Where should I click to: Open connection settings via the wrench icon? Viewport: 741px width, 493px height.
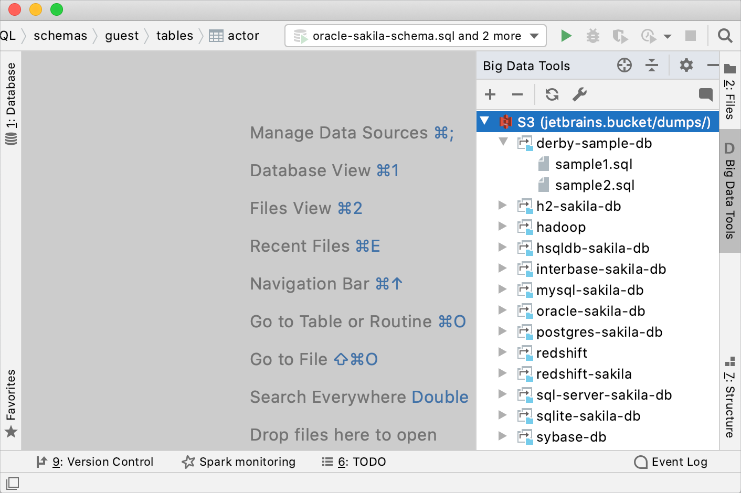(x=580, y=94)
